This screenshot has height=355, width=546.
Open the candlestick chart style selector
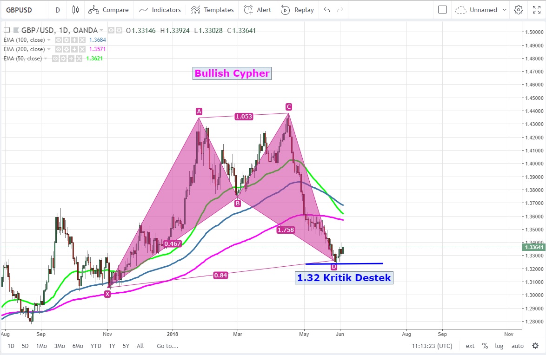76,10
